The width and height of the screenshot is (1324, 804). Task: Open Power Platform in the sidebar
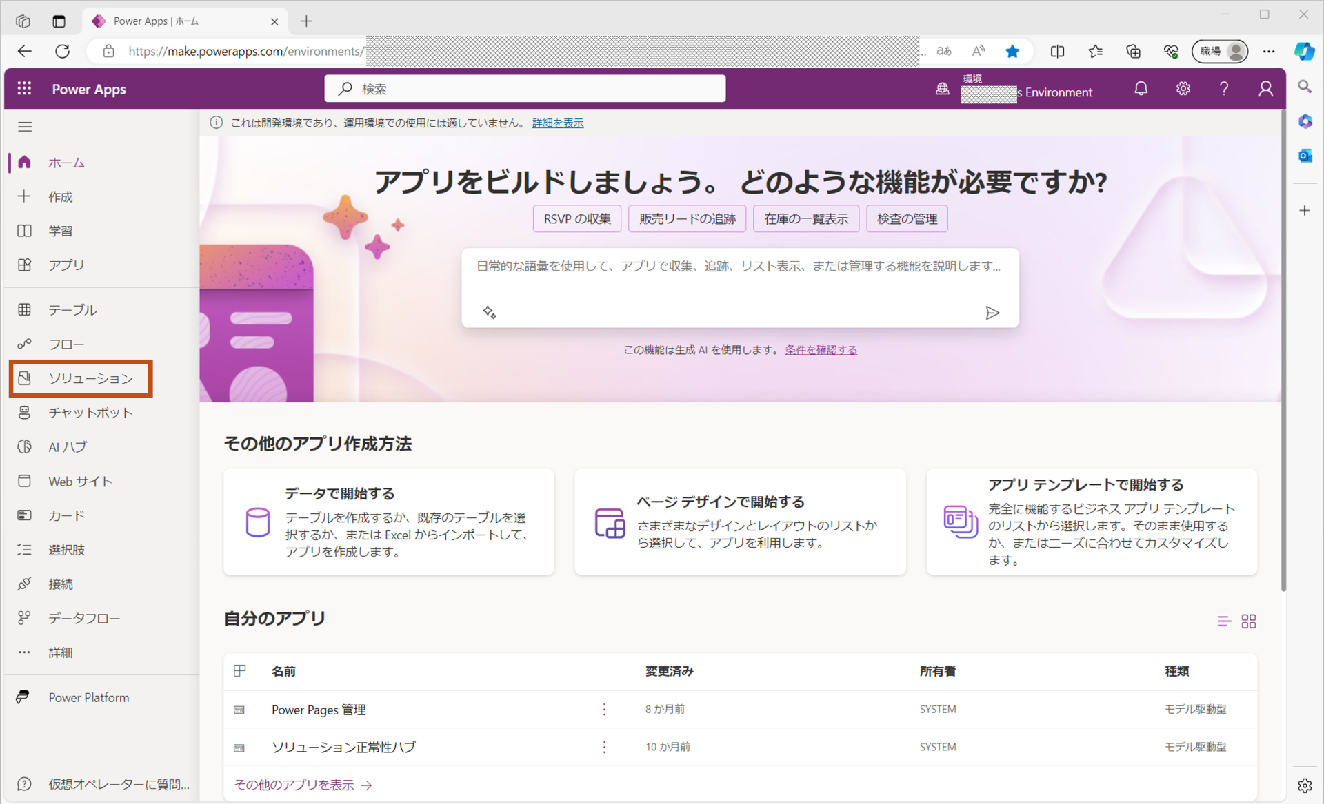(x=88, y=697)
